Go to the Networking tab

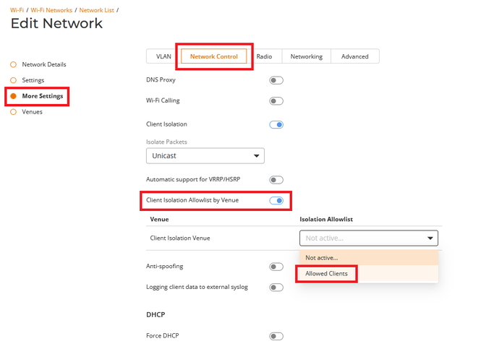coord(307,56)
